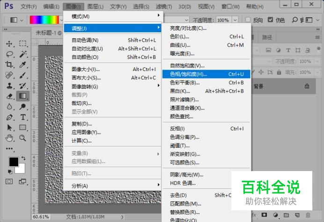This screenshot has height=222, width=324.
Task: Create a new adjustment layer icon
Action: tap(275, 215)
